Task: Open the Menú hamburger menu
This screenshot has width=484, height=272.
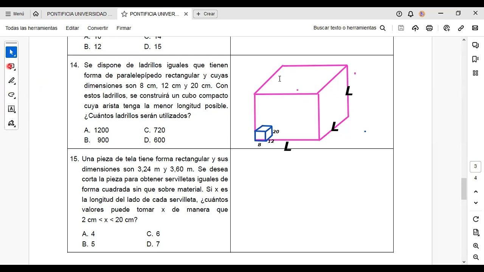Action: [x=15, y=14]
